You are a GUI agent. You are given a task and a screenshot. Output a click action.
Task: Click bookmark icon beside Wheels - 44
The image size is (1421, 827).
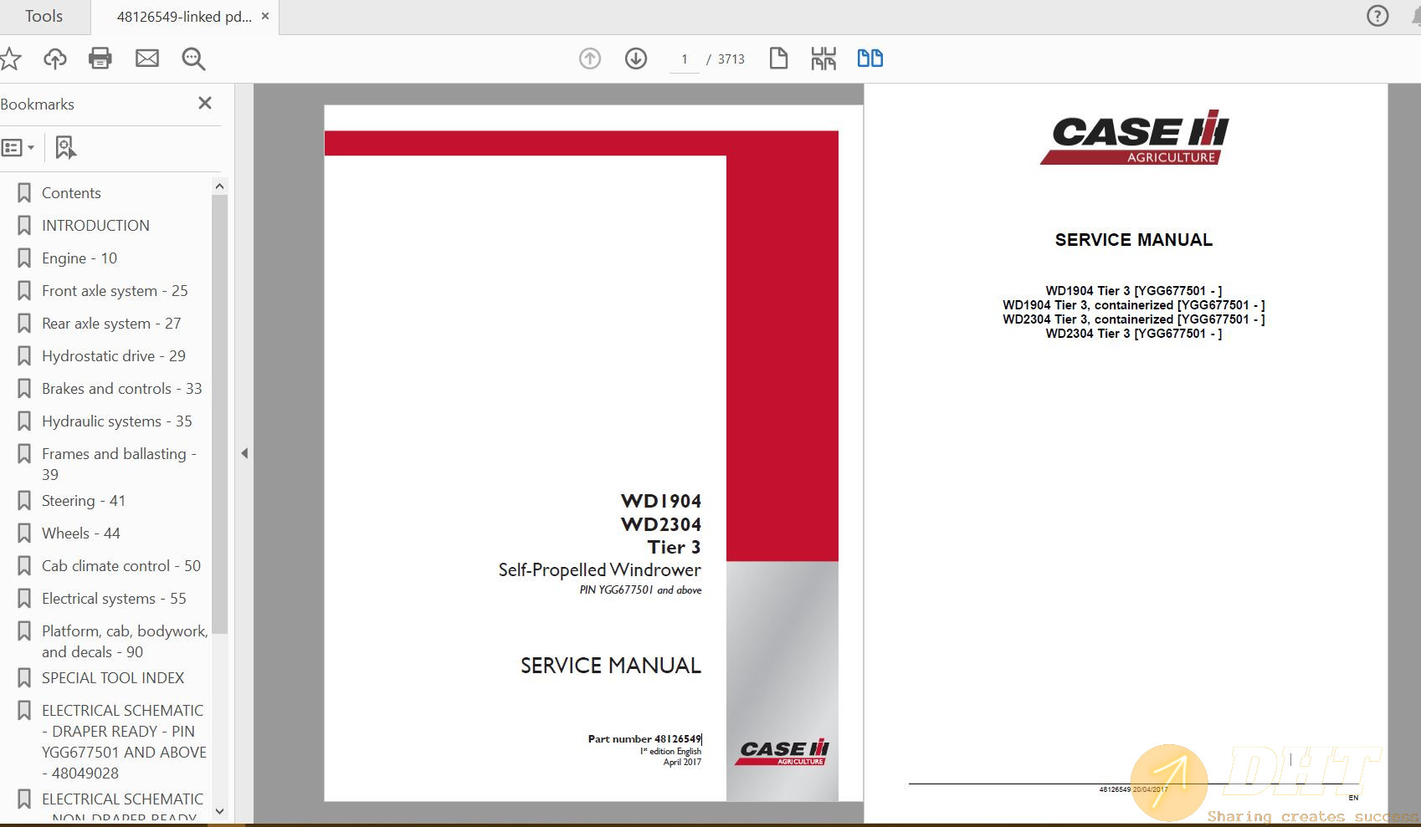pyautogui.click(x=24, y=533)
